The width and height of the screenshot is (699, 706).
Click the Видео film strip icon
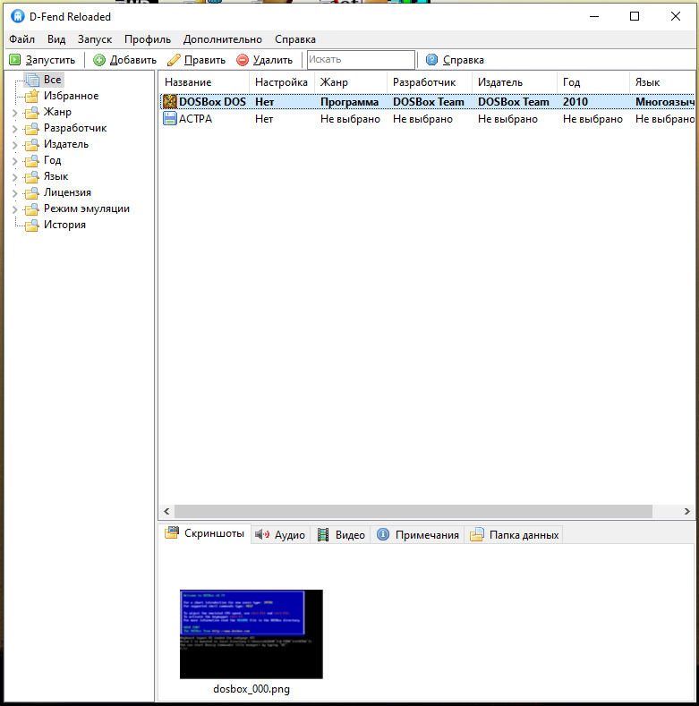tap(323, 534)
